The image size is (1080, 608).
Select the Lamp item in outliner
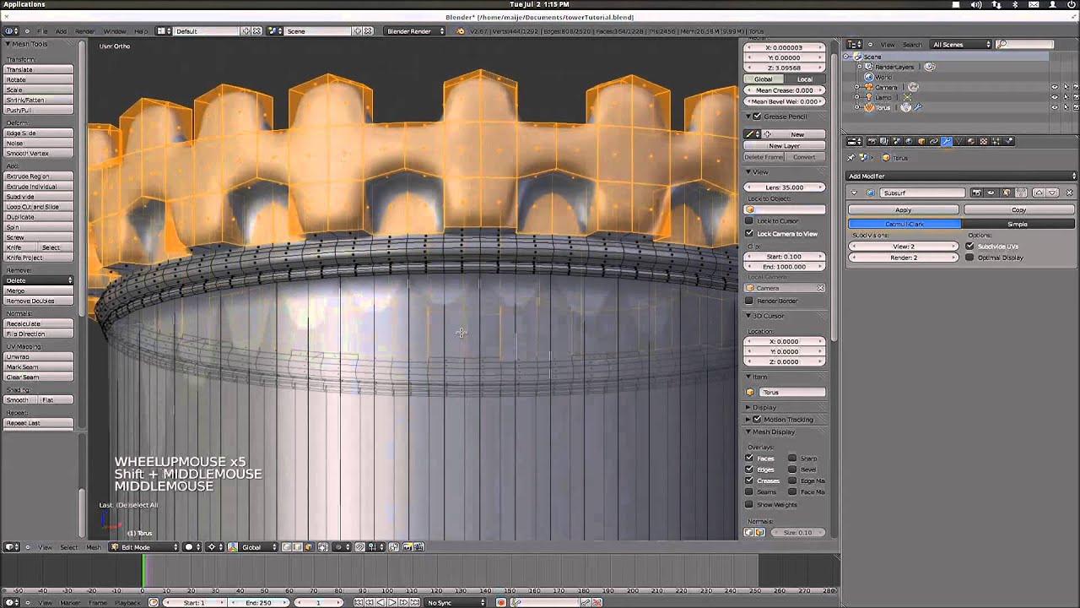[882, 97]
